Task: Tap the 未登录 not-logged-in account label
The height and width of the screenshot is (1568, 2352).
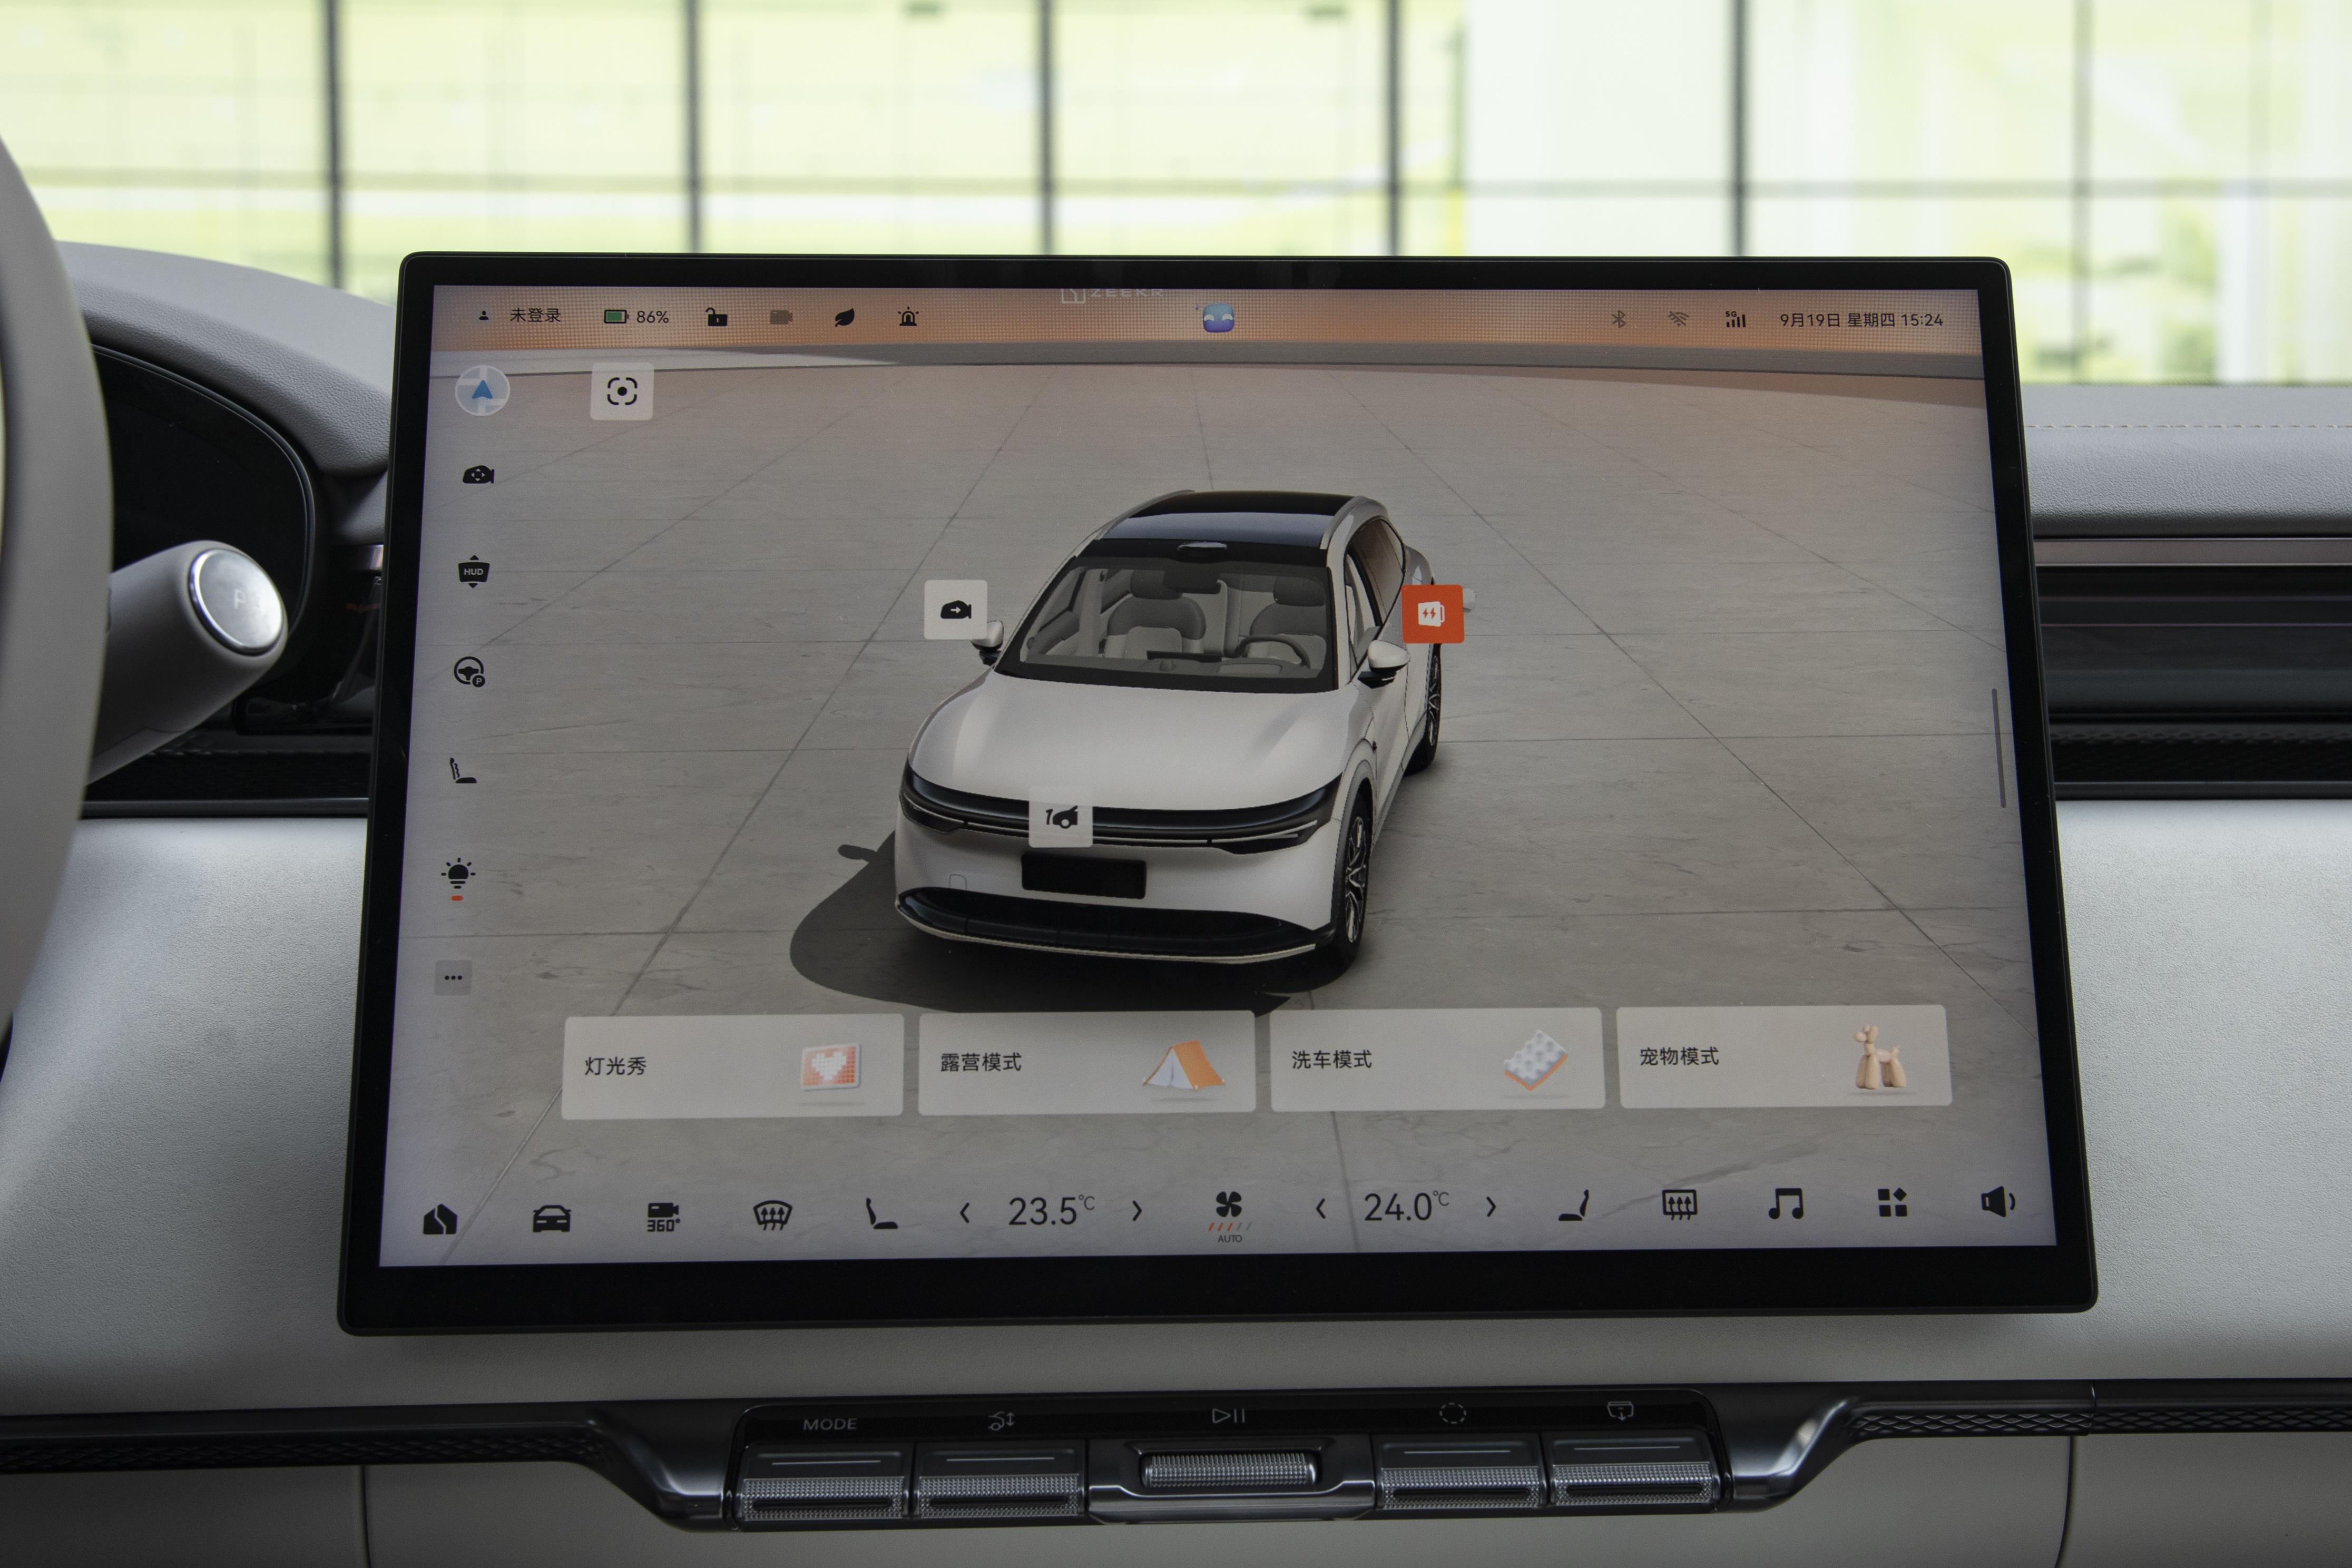Action: [535, 315]
